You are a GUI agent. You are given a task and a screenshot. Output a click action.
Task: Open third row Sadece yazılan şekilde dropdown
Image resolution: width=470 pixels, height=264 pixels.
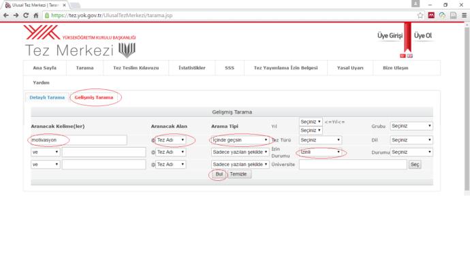tap(240, 165)
